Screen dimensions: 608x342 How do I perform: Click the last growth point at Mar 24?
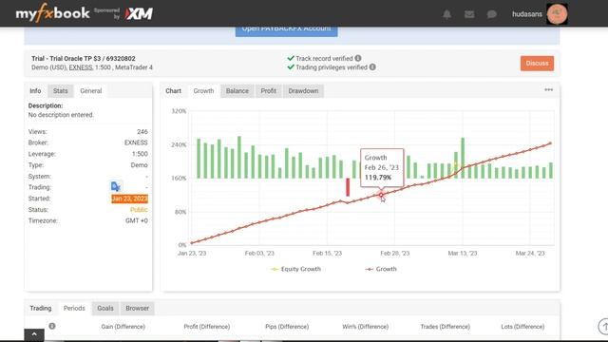coord(550,143)
